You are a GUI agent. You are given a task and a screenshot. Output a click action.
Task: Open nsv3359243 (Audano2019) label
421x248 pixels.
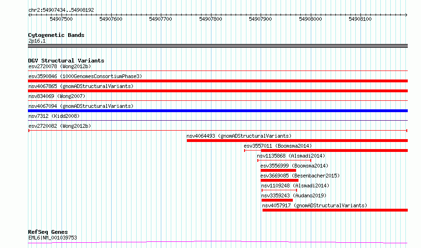coord(294,195)
